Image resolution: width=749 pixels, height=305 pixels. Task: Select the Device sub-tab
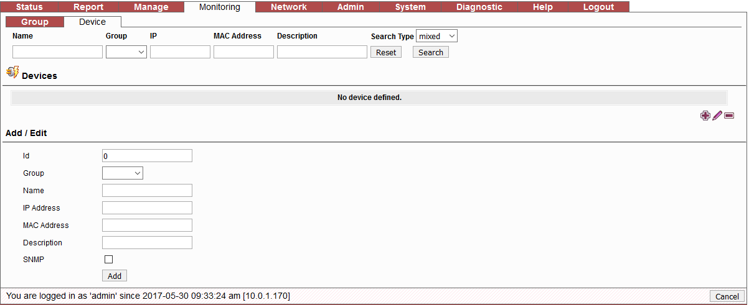point(92,22)
